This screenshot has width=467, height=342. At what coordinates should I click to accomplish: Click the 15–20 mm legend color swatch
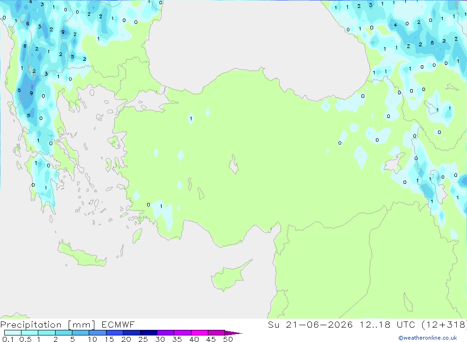(115, 333)
